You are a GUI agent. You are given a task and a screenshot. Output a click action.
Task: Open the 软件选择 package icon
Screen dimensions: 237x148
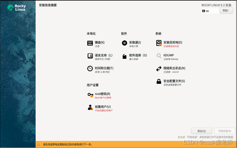[124, 56]
